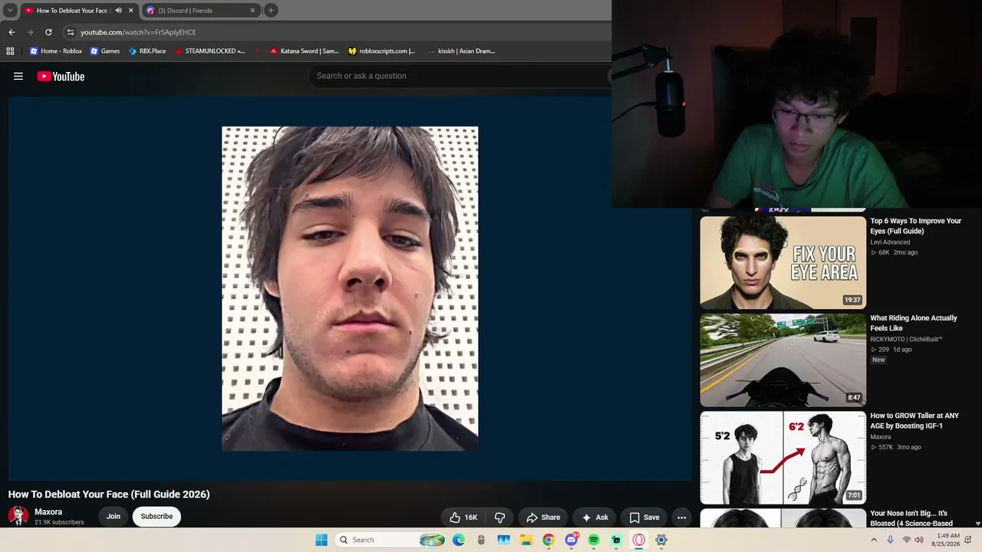This screenshot has width=982, height=552.
Task: Click the video player to pause
Action: [350, 288]
